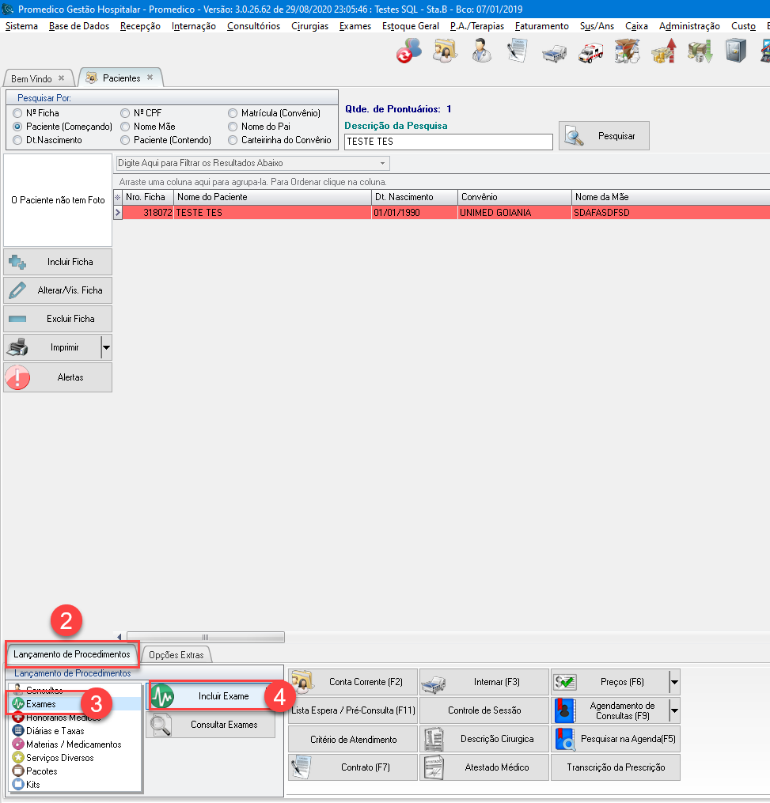Expand the results filter combo box
770x803 pixels.
point(383,163)
